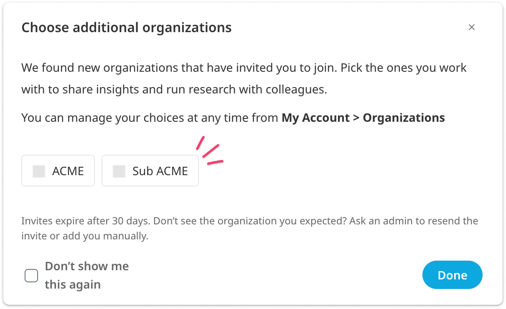This screenshot has width=506, height=309.
Task: Click the bold Organizations text after the arrow
Action: click(404, 118)
